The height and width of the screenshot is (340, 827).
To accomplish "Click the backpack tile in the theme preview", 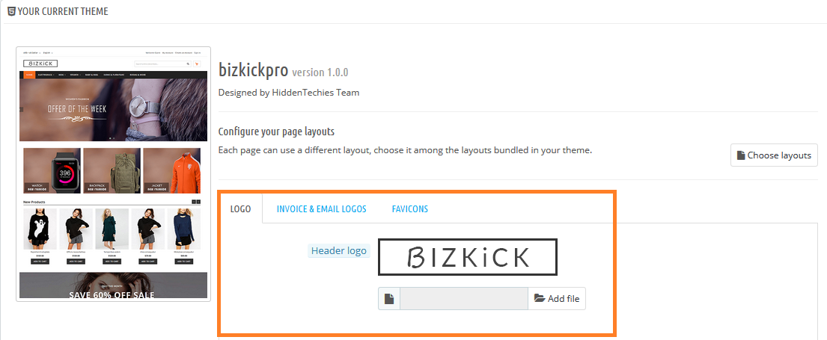I will [x=112, y=170].
